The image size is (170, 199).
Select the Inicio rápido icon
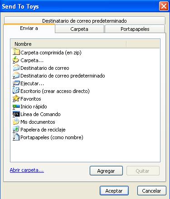coord(16,107)
